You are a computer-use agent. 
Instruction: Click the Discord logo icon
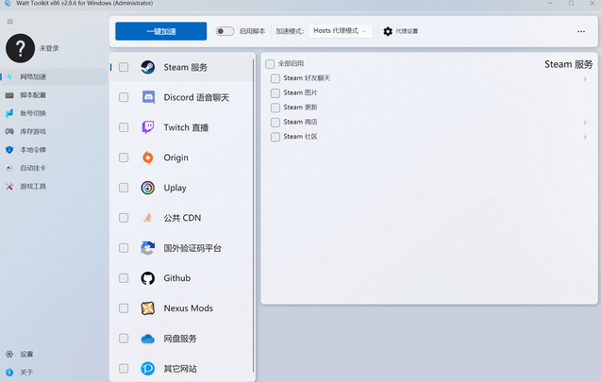coord(148,97)
